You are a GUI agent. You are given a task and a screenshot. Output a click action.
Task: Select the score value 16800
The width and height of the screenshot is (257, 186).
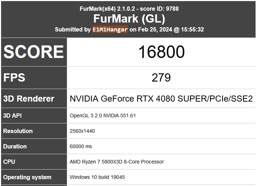click(x=161, y=52)
